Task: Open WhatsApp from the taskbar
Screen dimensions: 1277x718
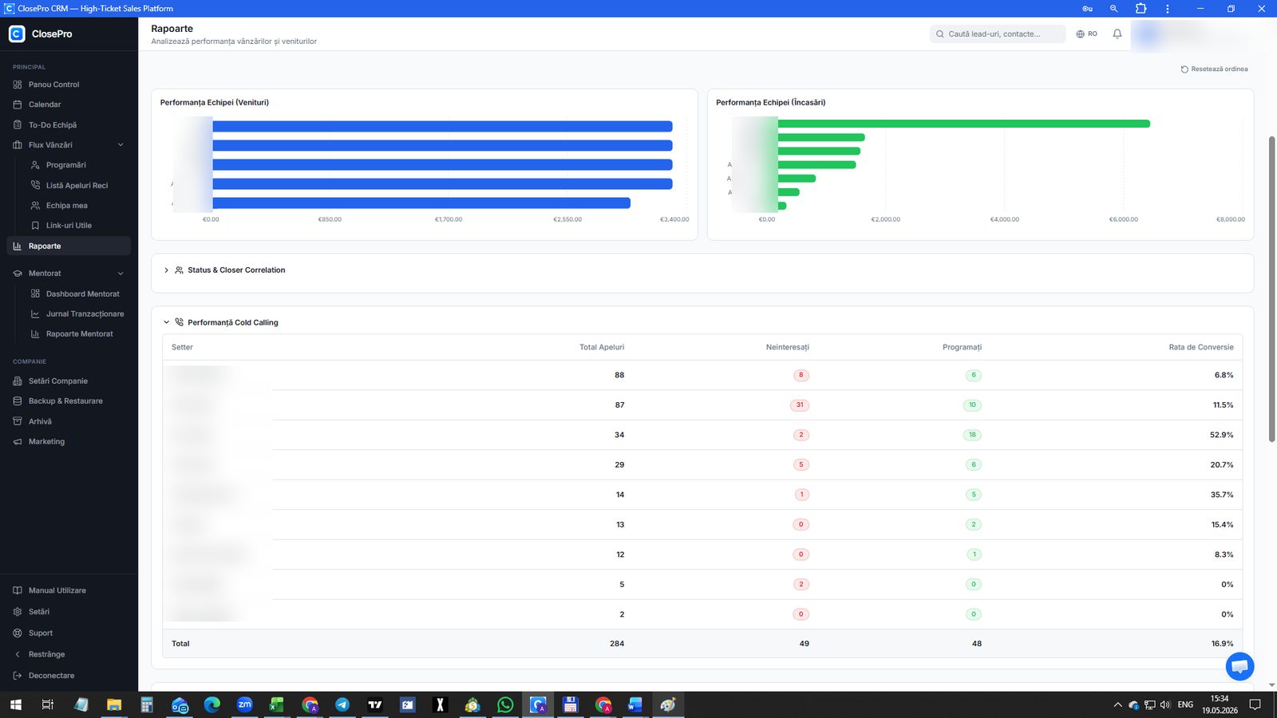Action: click(505, 704)
